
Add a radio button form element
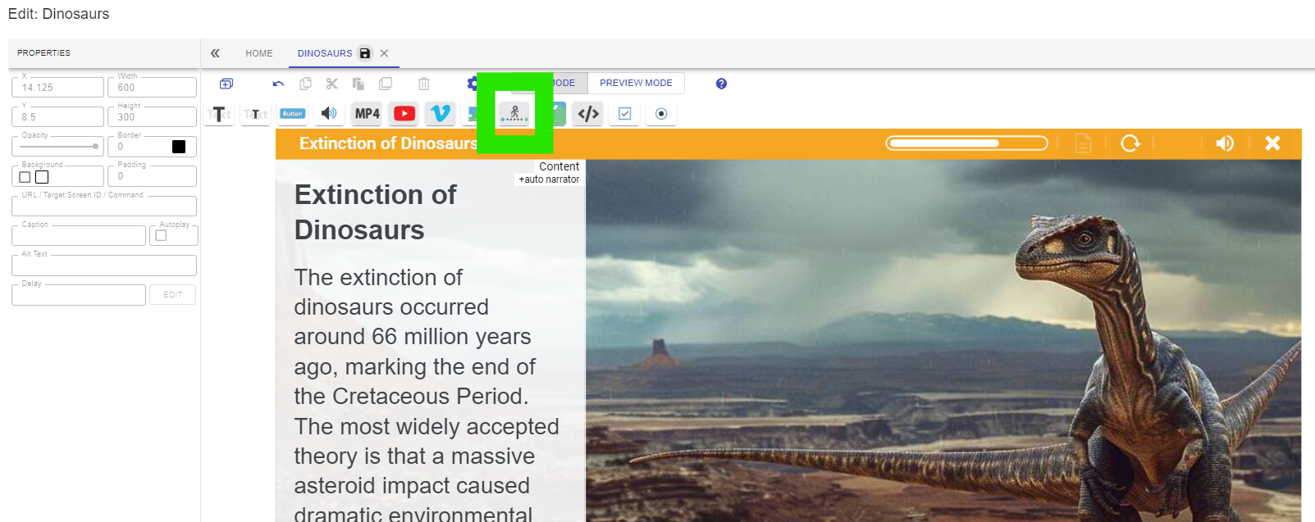pyautogui.click(x=661, y=114)
